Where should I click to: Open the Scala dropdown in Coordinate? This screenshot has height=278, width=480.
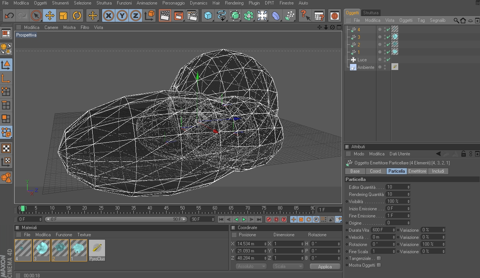[288, 266]
